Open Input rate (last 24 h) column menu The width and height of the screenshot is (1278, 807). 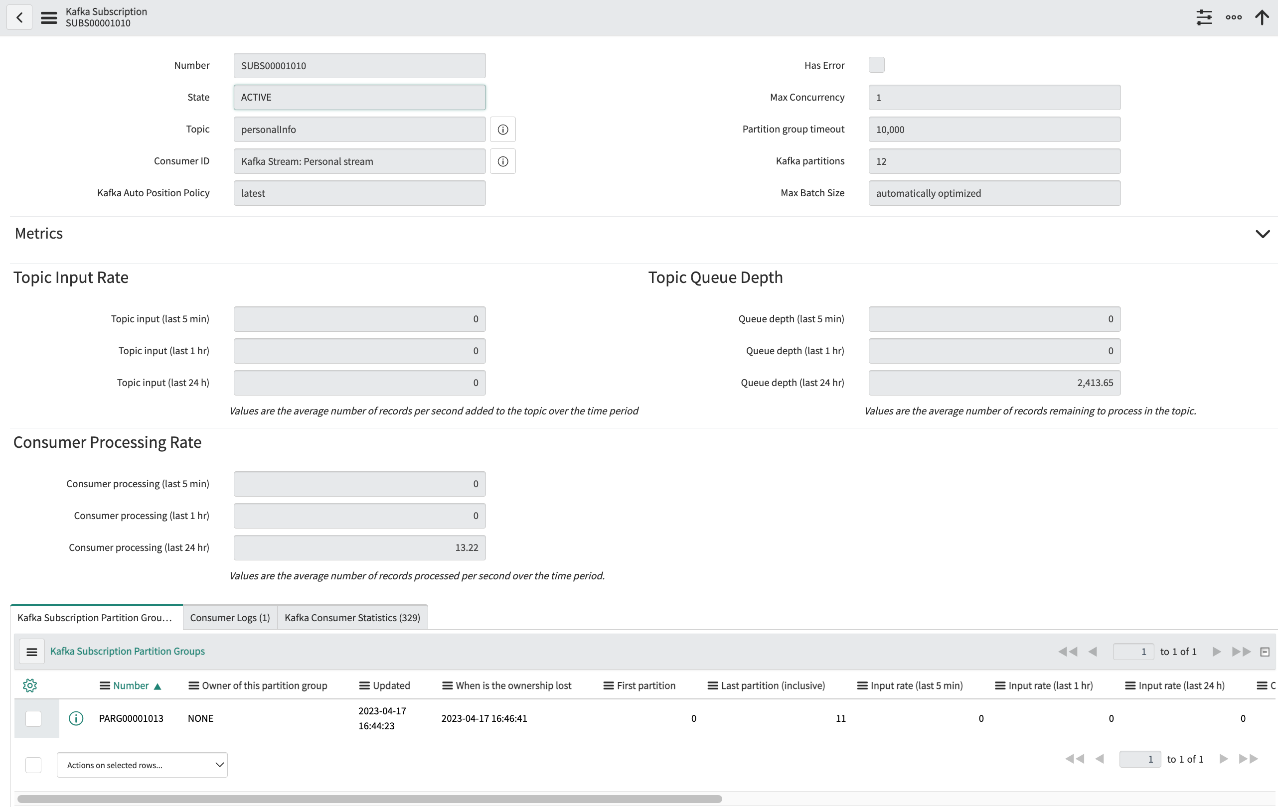pyautogui.click(x=1130, y=685)
